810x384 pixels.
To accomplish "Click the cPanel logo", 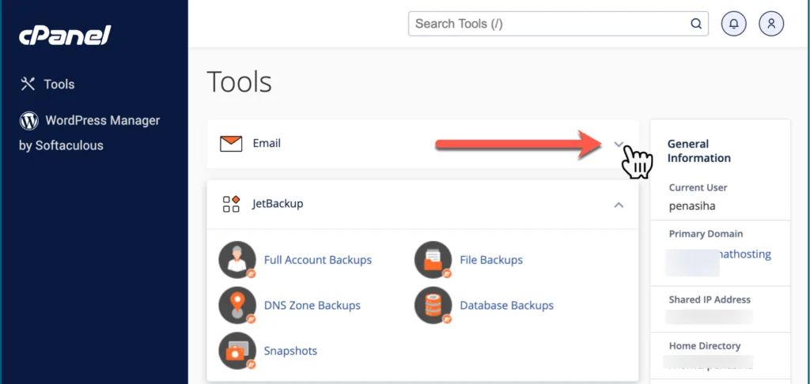I will 65,36.
